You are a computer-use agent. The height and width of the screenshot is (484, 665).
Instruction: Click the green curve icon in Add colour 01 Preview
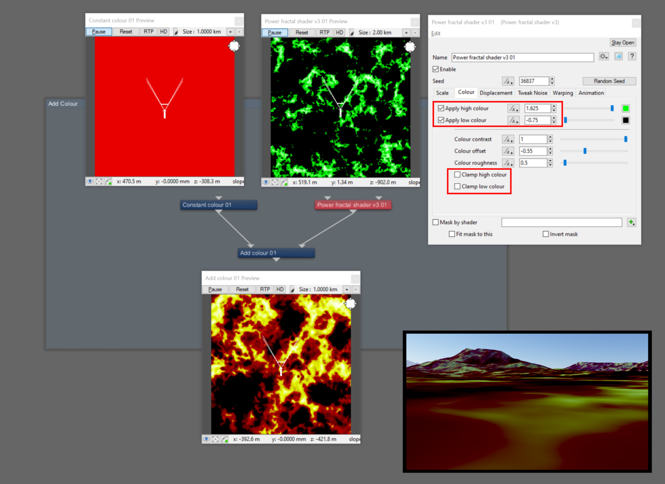224,439
